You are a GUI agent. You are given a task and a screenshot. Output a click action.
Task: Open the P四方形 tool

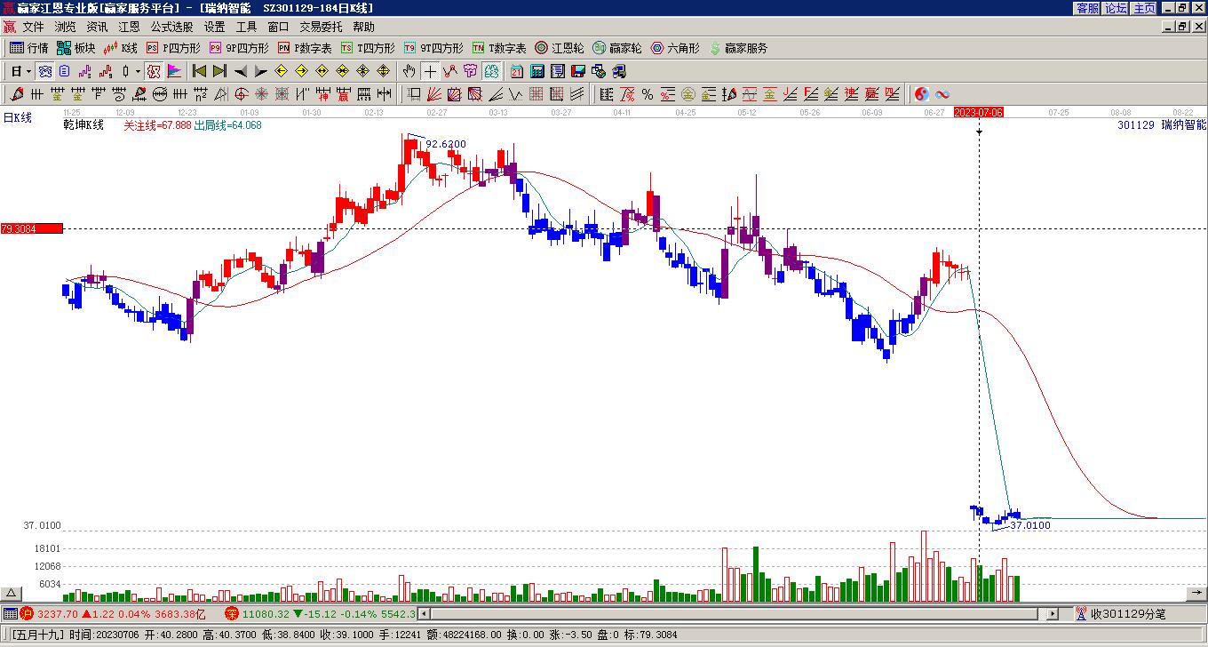pyautogui.click(x=173, y=48)
